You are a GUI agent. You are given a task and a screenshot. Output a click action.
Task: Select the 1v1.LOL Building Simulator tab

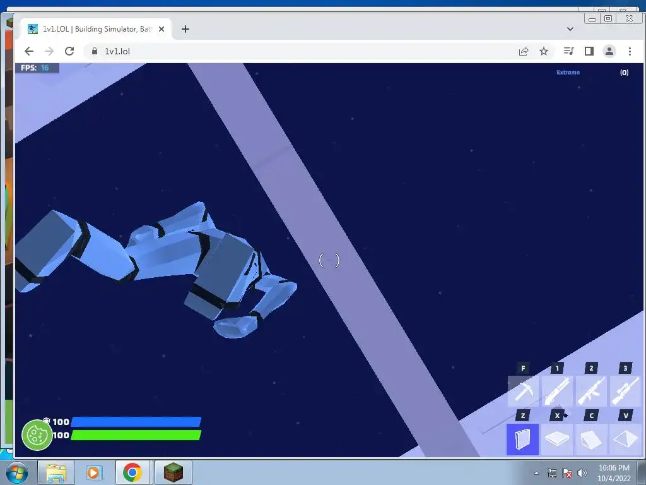point(96,29)
